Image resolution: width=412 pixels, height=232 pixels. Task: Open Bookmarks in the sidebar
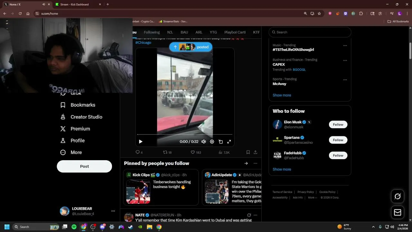(78, 105)
